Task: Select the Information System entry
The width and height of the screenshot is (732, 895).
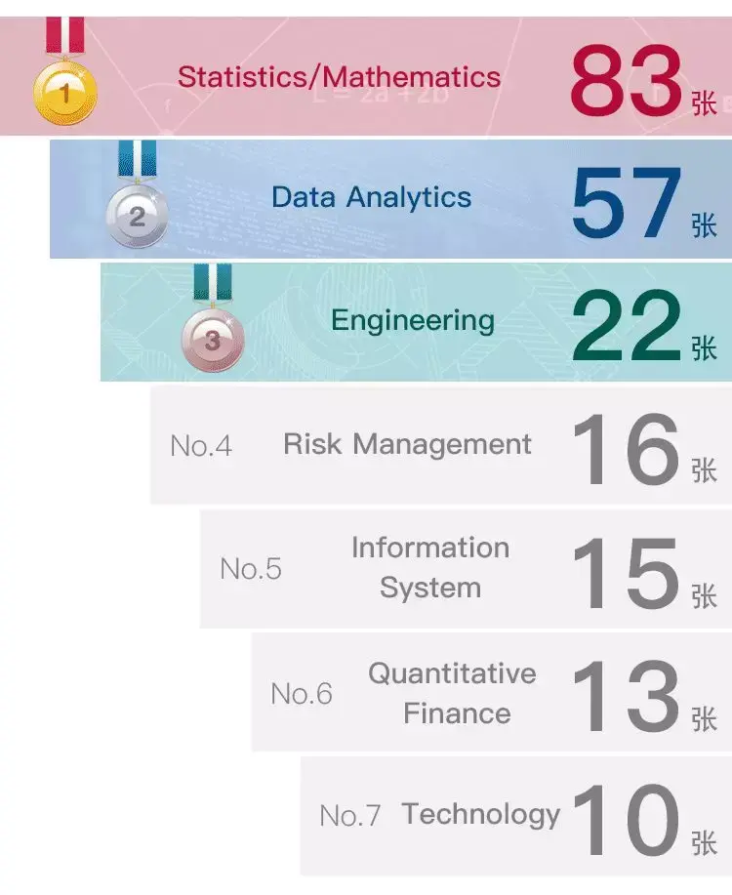Action: click(430, 567)
